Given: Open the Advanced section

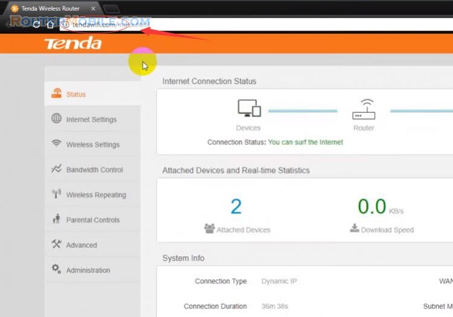Looking at the screenshot, I should (x=92, y=245).
